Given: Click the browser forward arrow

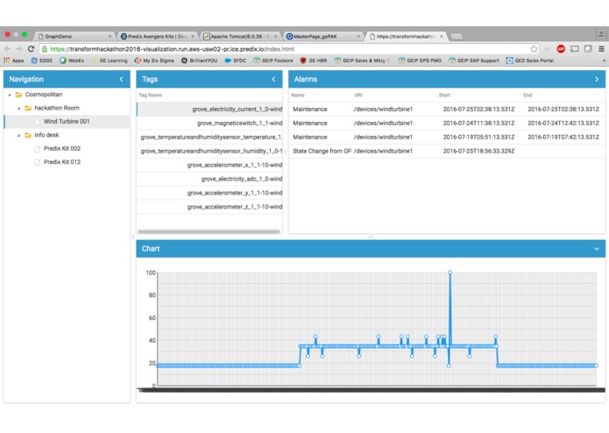Looking at the screenshot, I should 19,49.
